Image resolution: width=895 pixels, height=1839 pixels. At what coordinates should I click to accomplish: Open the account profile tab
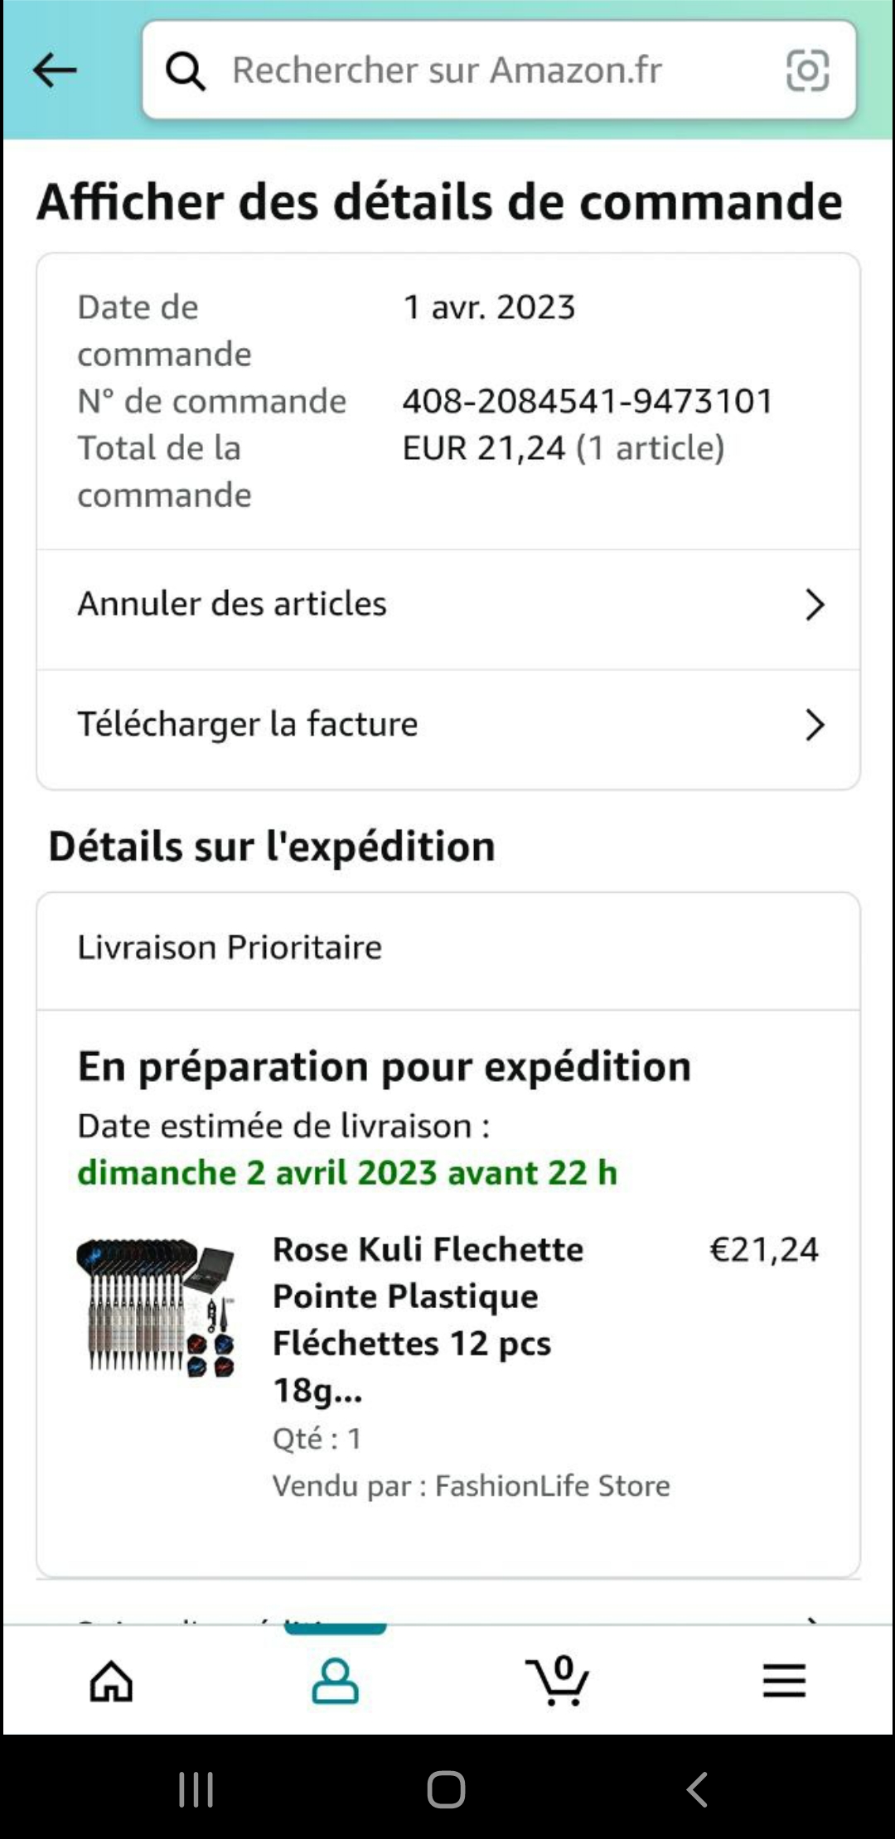point(335,1681)
